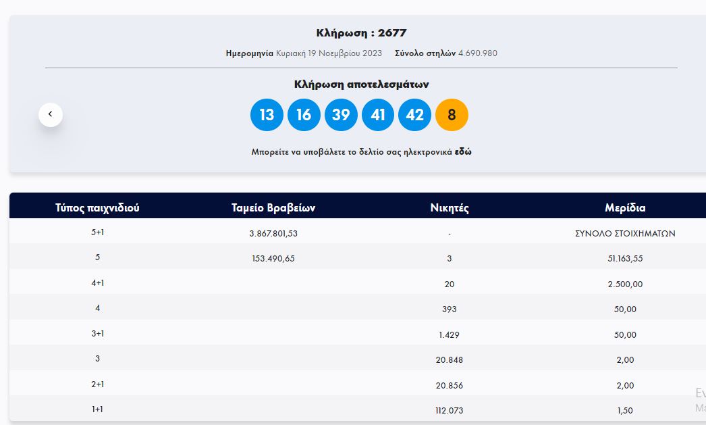Click the 'ΣΥΝΟΛΟ ΣΤΟΙΧΗΜΑΤΩΝ' cell

click(625, 233)
